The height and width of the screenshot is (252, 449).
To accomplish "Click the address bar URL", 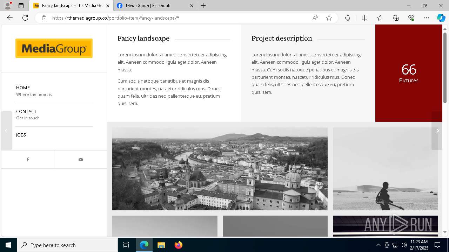I will tap(116, 18).
